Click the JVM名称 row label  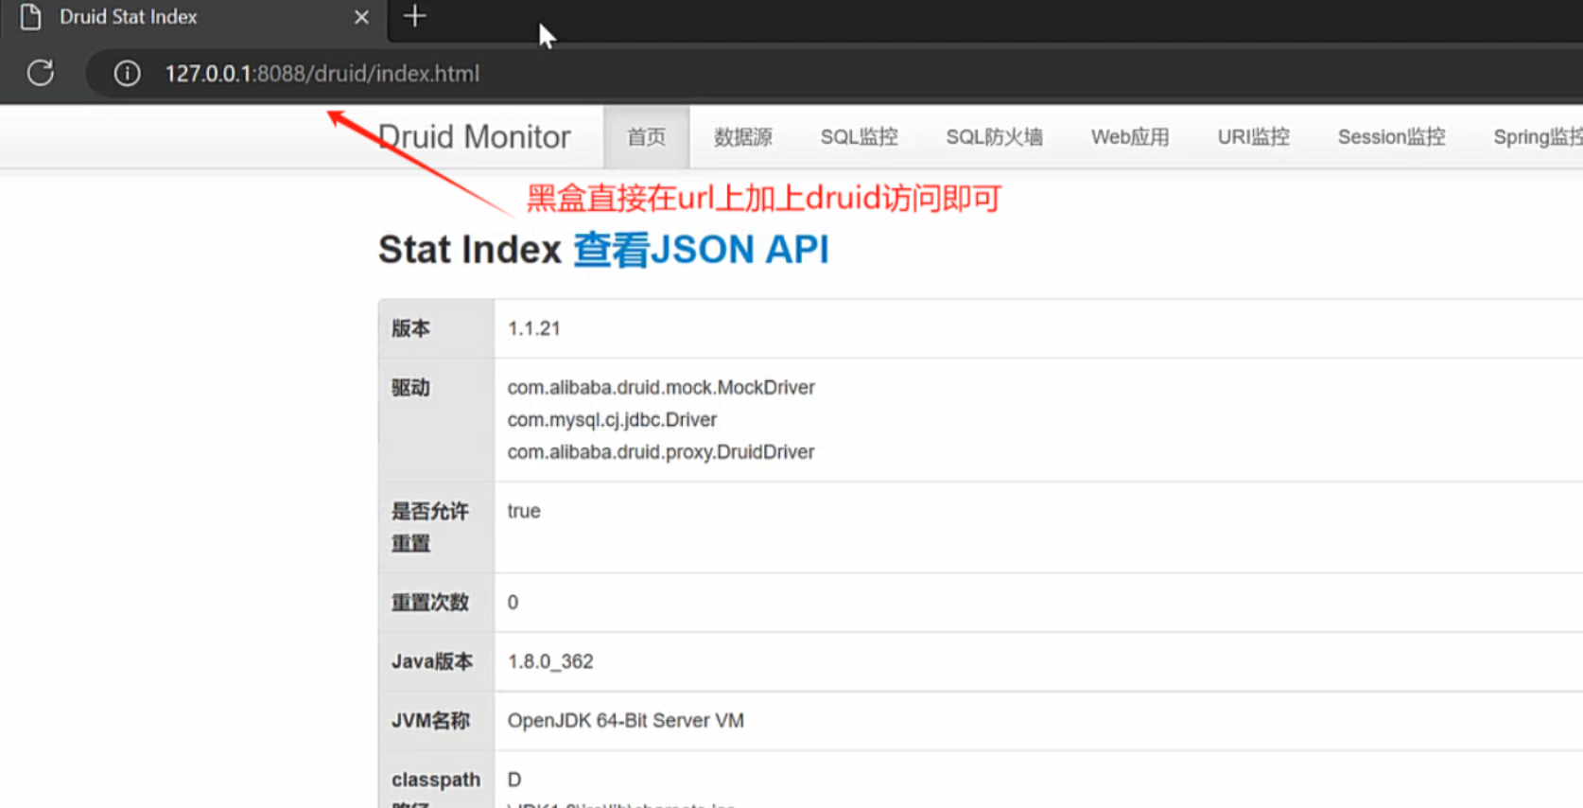pyautogui.click(x=430, y=720)
